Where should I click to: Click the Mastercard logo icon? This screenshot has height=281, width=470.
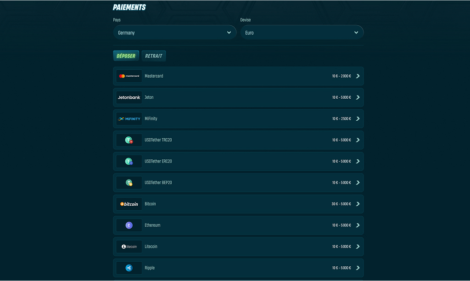tap(129, 76)
